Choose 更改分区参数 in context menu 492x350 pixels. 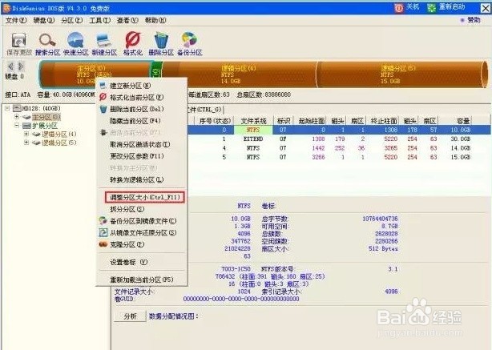pyautogui.click(x=142, y=156)
